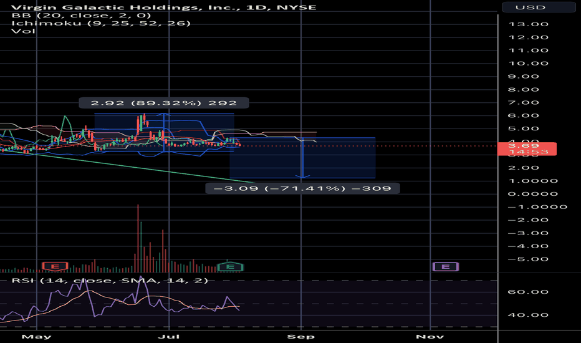Click the purple upcoming earnings E marker

point(445,267)
